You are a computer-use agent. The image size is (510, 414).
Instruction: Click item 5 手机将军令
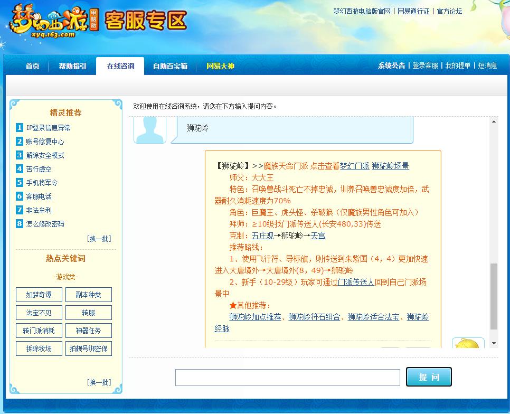click(42, 183)
